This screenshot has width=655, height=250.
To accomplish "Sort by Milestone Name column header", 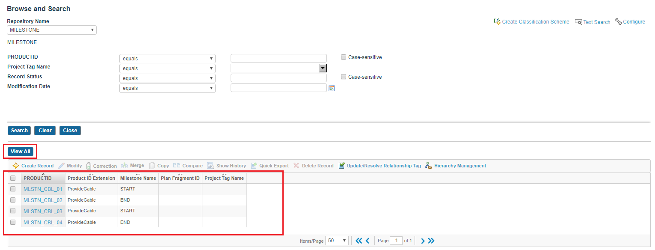I will pyautogui.click(x=138, y=178).
